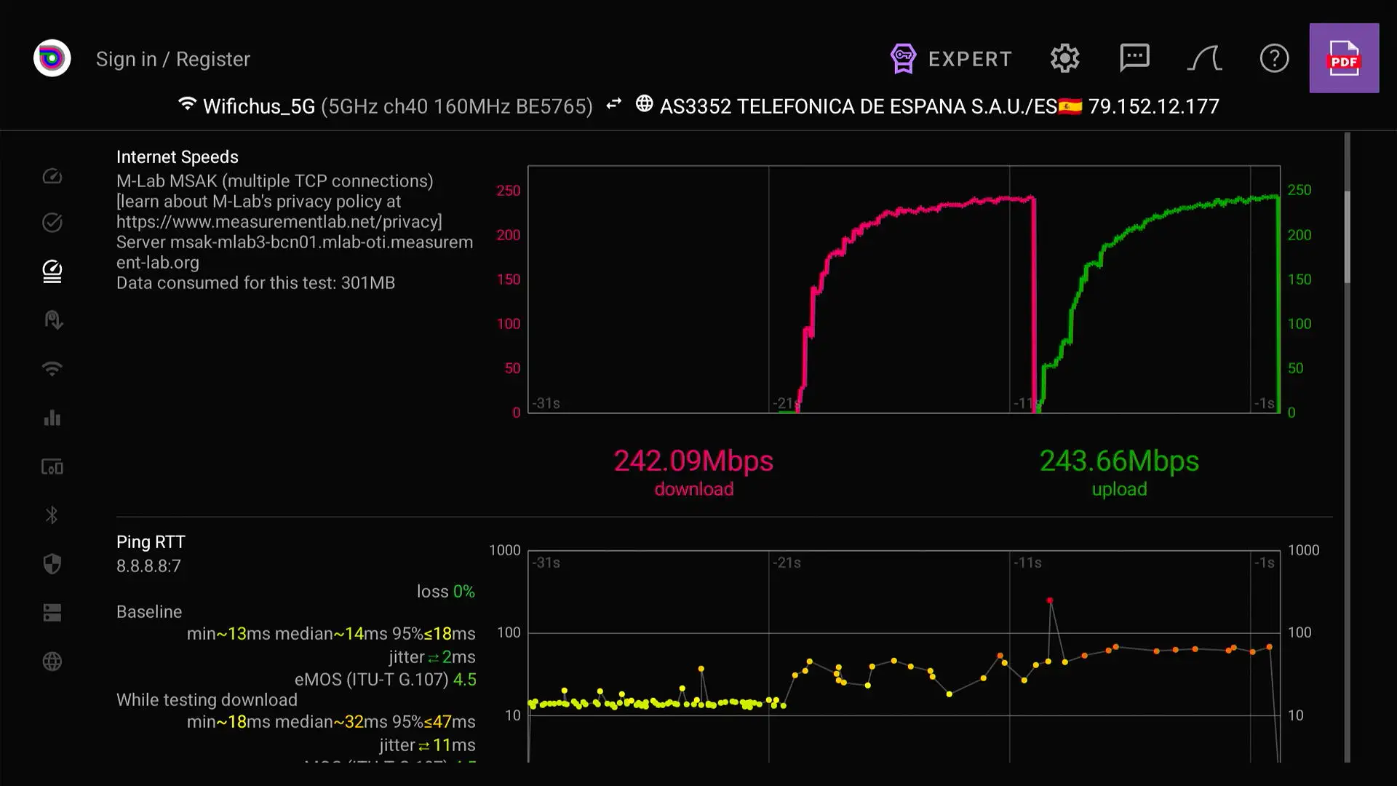The height and width of the screenshot is (786, 1397).
Task: Open the feedback chat bubble icon
Action: coord(1134,58)
